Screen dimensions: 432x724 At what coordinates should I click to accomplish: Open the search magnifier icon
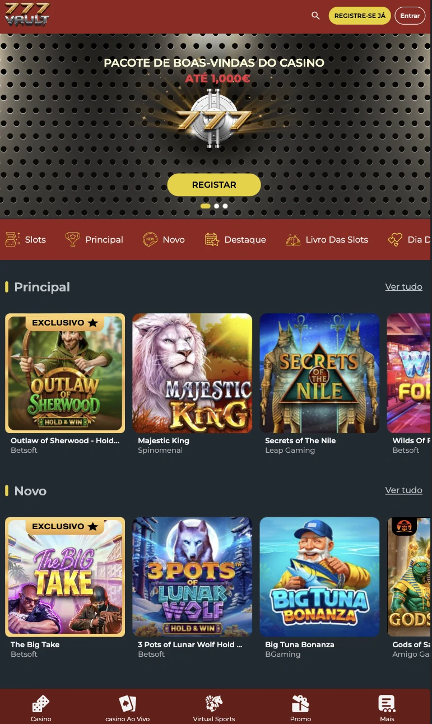(315, 16)
